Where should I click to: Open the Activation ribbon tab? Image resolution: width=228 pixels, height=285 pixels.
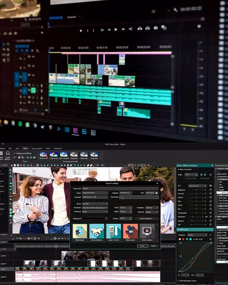point(58,148)
